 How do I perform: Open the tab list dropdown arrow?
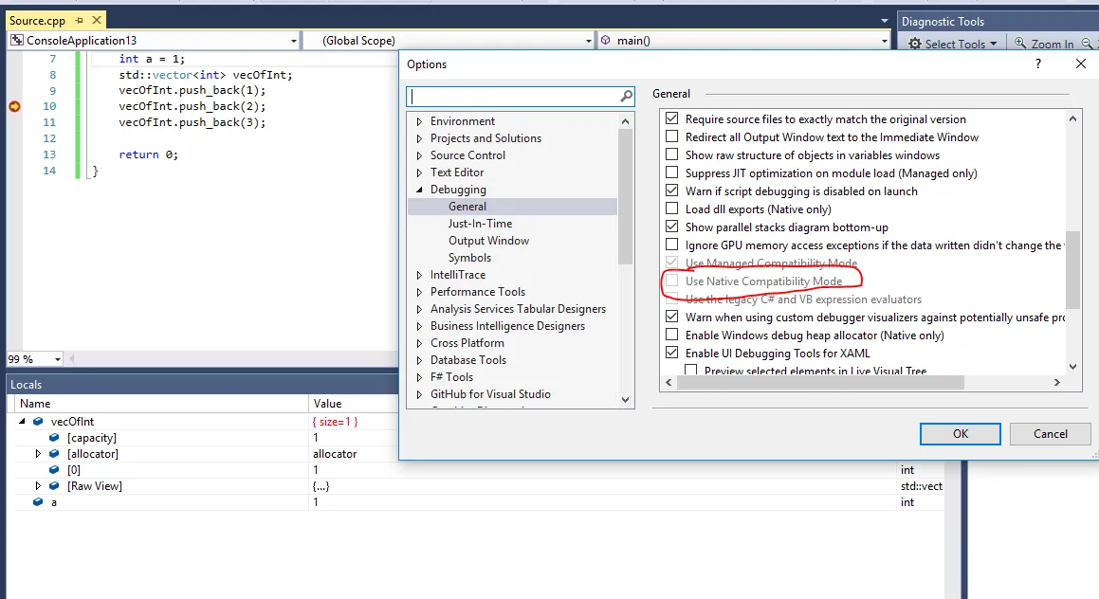[884, 21]
